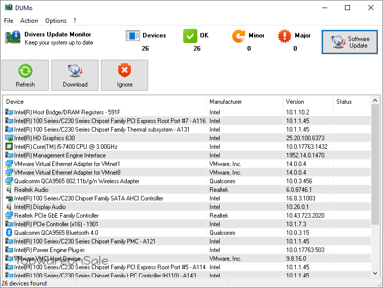Click version 10.26.0.1
The height and width of the screenshot is (288, 383).
[297, 207]
